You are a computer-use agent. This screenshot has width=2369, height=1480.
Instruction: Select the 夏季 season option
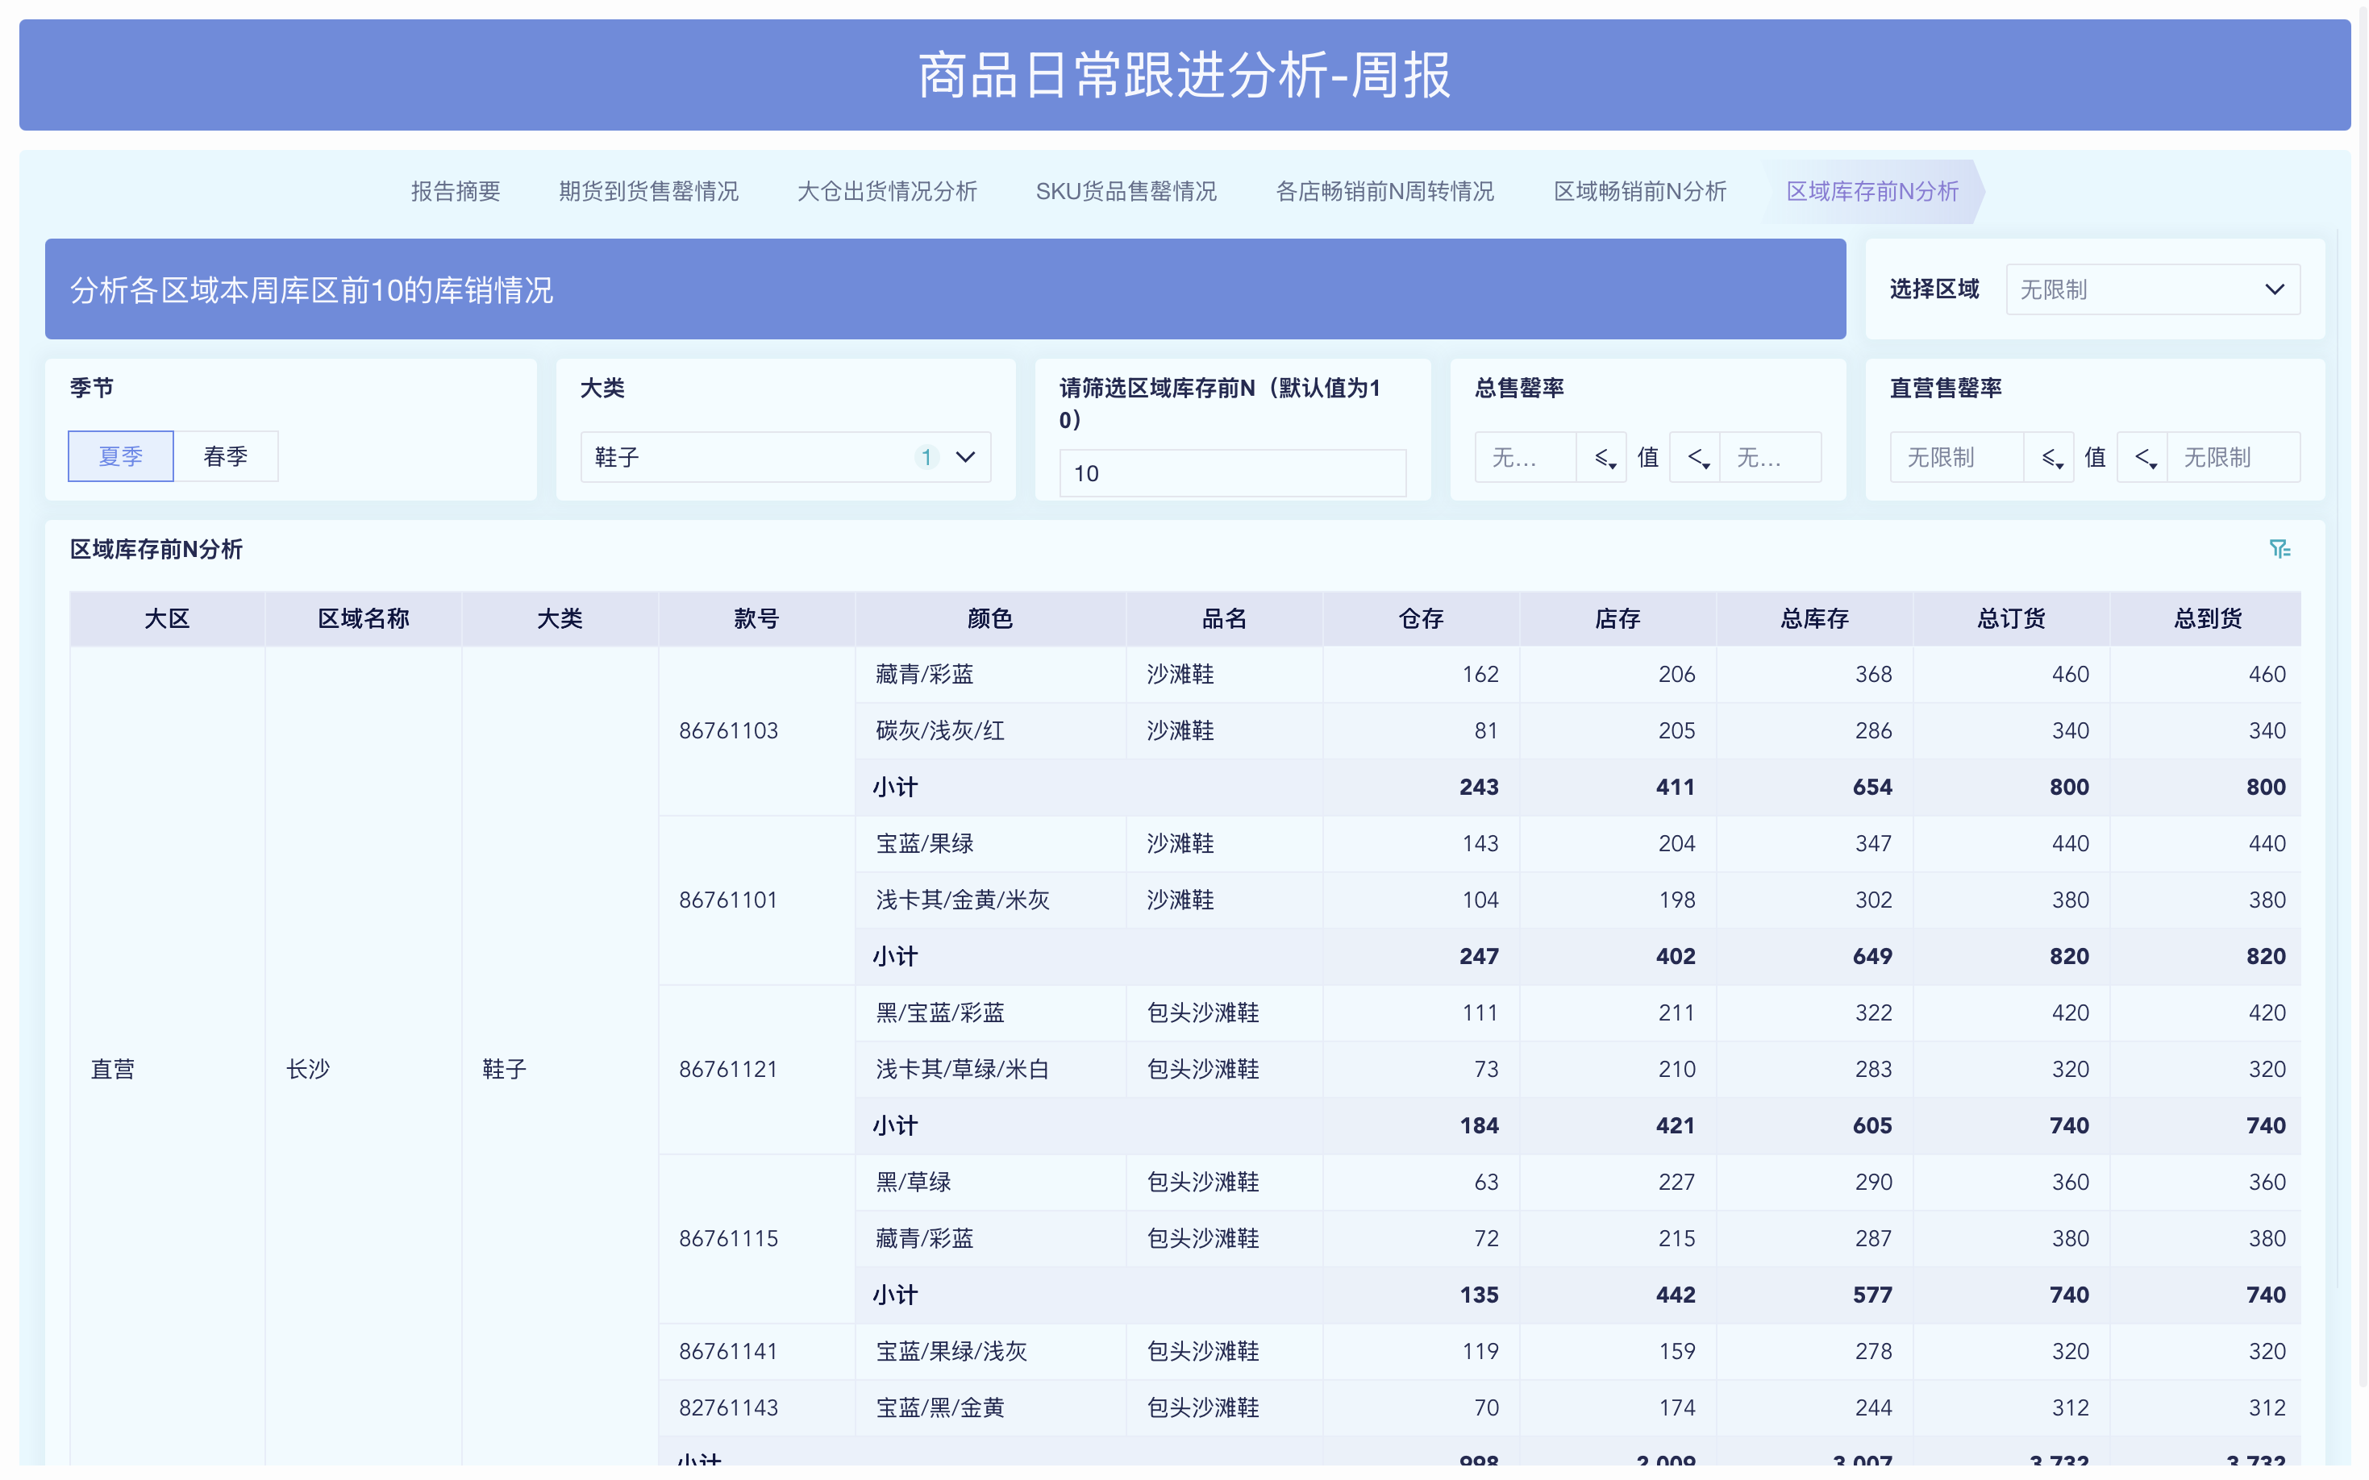pos(120,455)
